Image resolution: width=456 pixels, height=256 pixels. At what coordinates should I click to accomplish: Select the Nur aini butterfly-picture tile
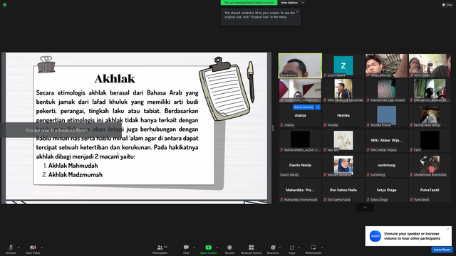tap(343, 141)
